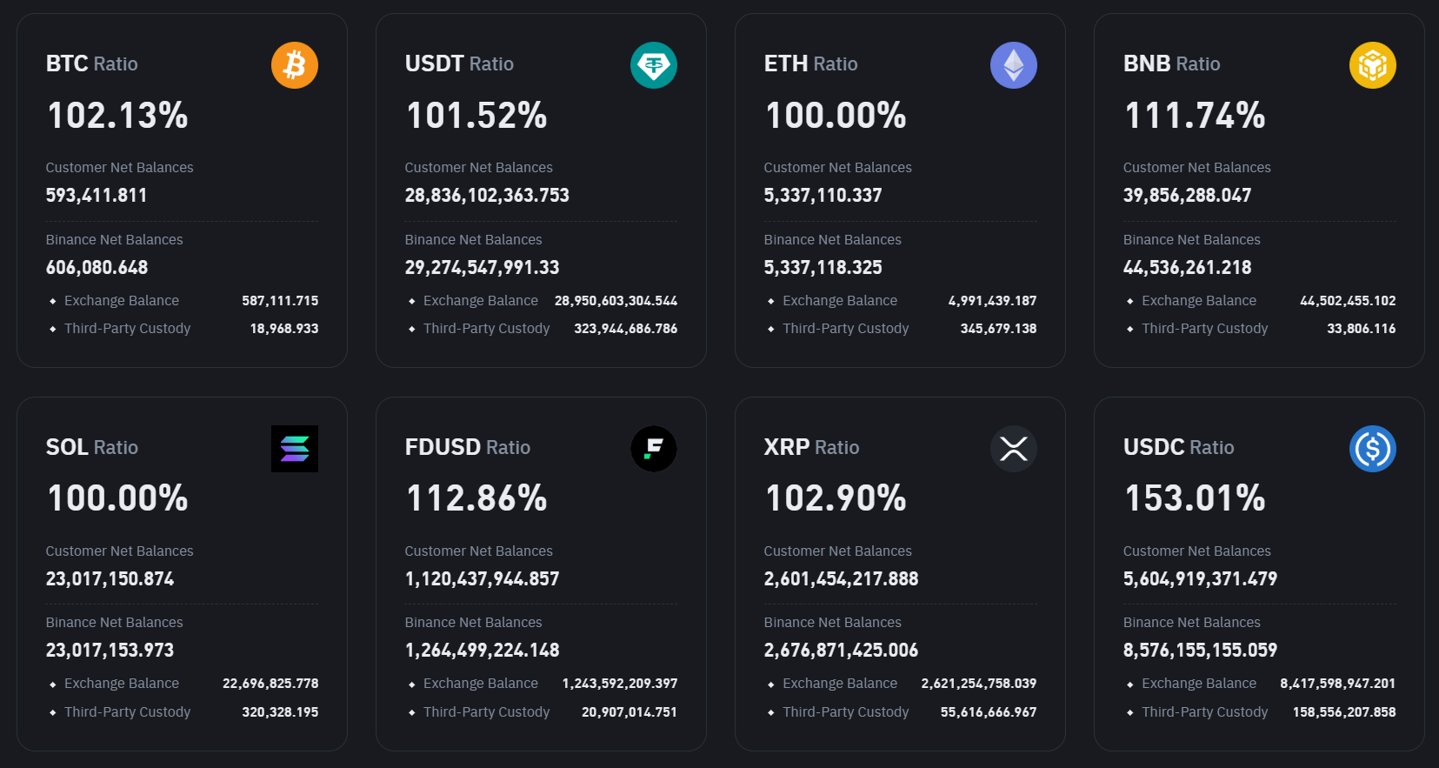Click the 102.90% XRP ratio value
The image size is (1439, 768).
(836, 498)
